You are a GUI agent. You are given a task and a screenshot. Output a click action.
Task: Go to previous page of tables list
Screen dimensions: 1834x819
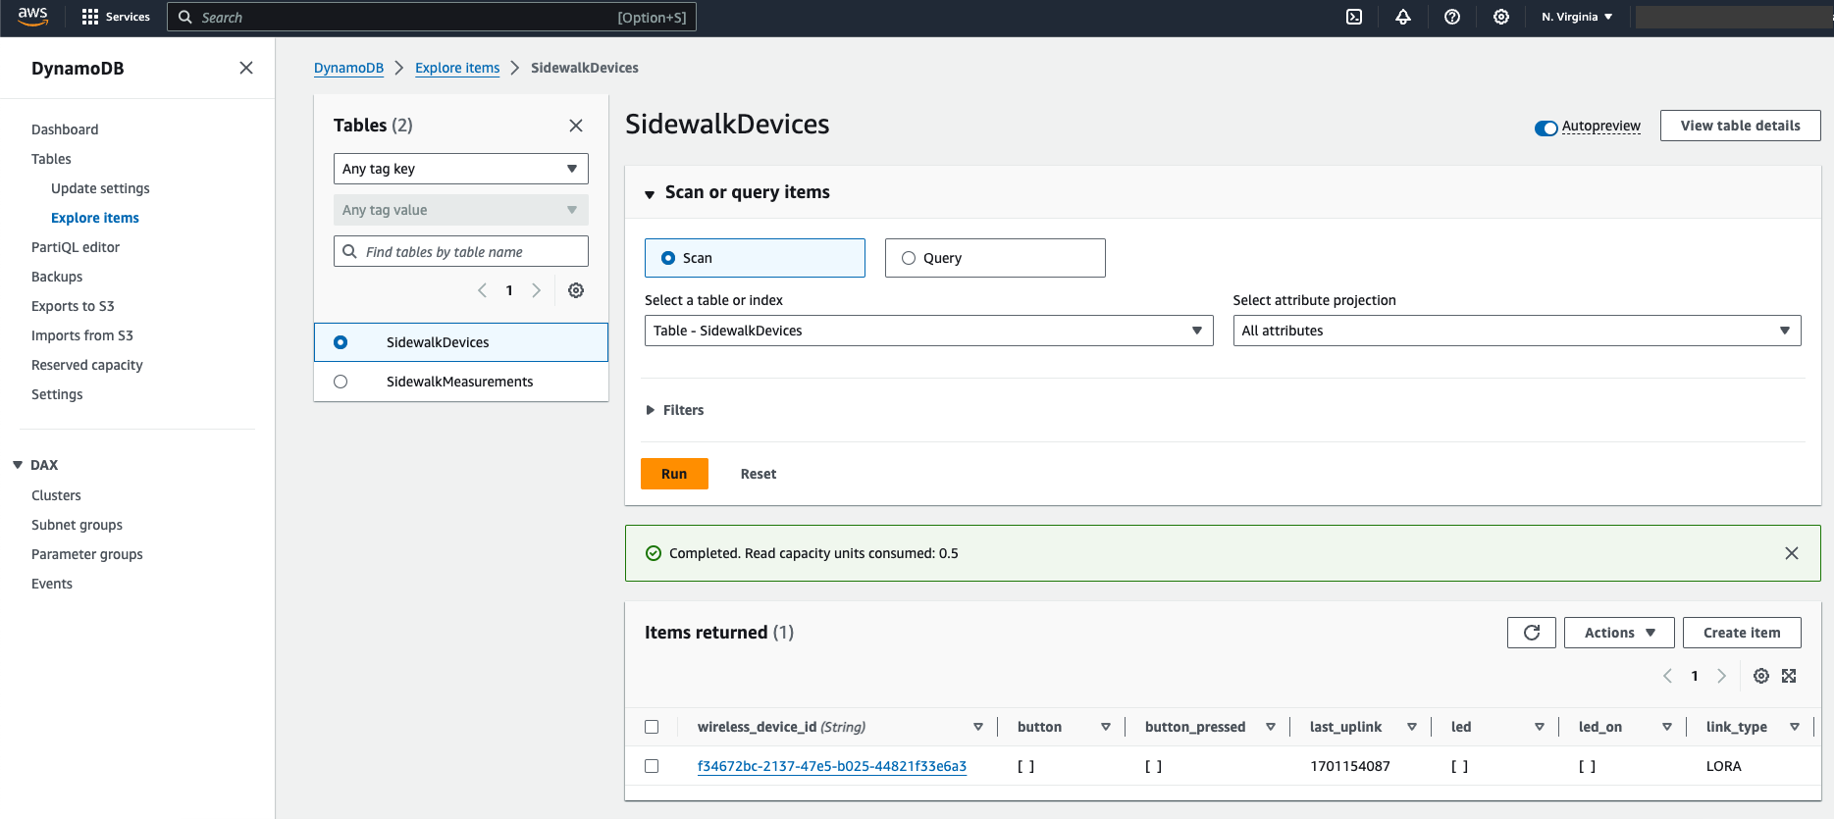click(482, 290)
